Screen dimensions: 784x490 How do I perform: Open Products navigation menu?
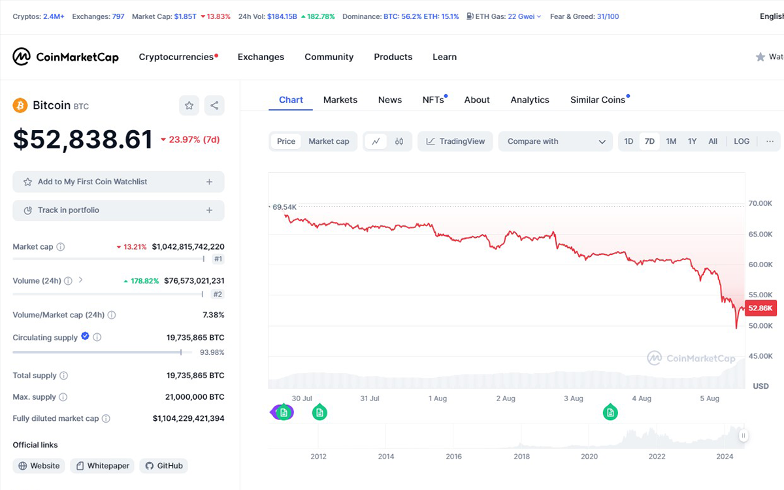(x=393, y=57)
